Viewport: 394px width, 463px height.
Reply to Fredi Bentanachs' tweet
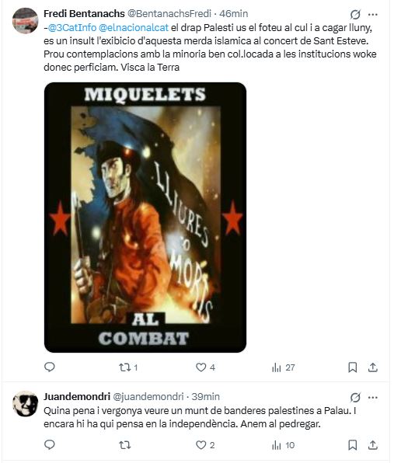49,367
